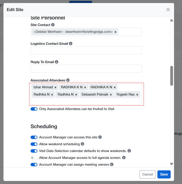Screen dimensions: 182x184
Task: Click the info icon beside Site Contact
Action: coord(53,25)
